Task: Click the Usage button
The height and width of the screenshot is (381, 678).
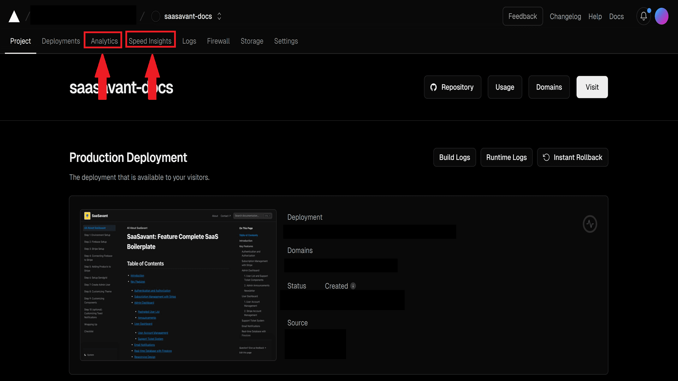Action: 505,87
